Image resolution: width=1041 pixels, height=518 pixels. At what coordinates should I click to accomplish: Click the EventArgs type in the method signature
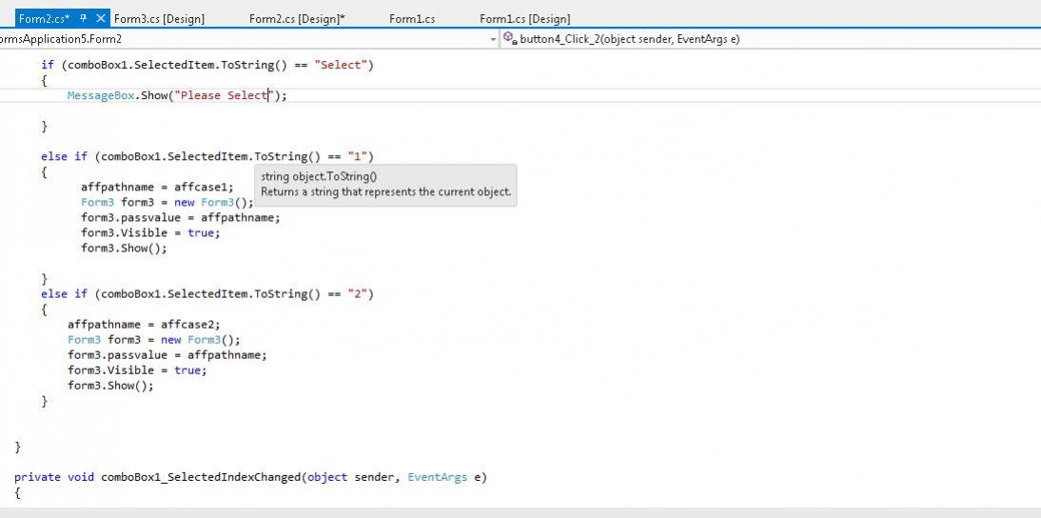click(x=438, y=477)
